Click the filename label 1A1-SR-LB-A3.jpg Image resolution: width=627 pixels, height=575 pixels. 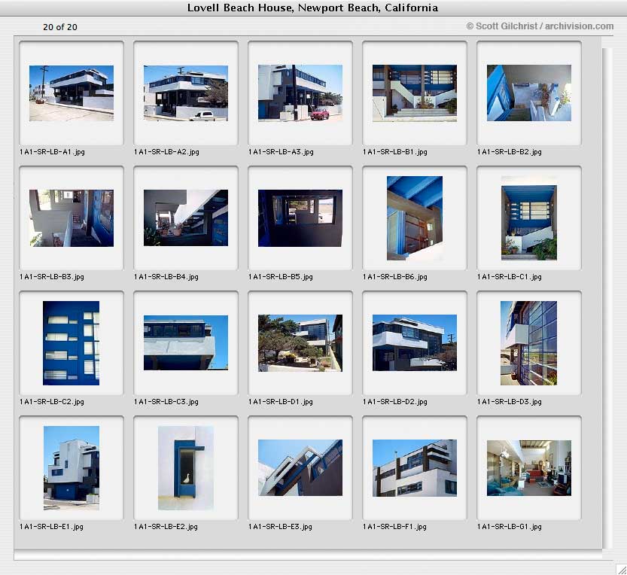(281, 152)
